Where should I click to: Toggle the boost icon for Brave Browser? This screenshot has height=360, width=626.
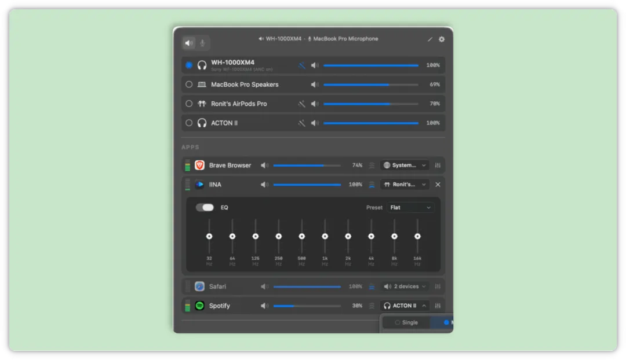(x=372, y=165)
